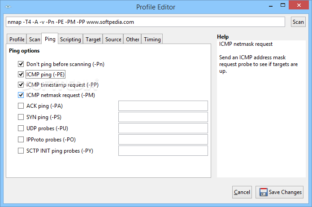
Task: Switch to the Scan tab
Action: tap(35, 39)
